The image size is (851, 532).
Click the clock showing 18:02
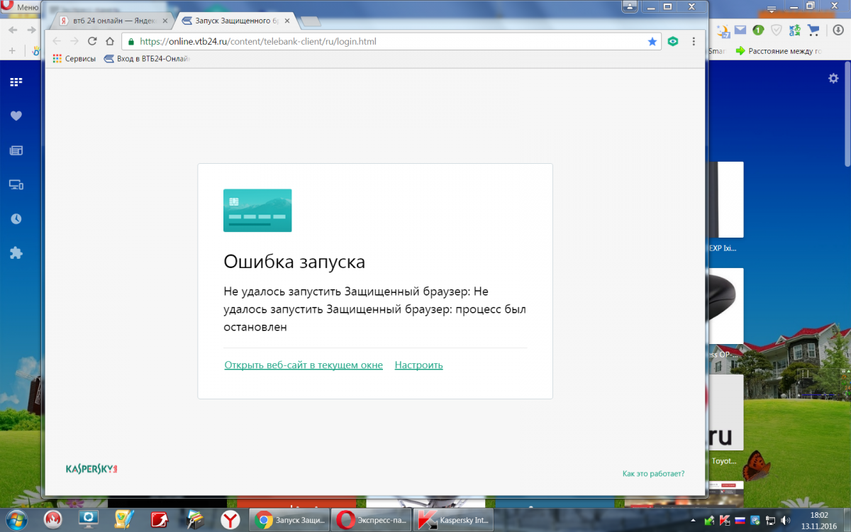[x=819, y=520]
